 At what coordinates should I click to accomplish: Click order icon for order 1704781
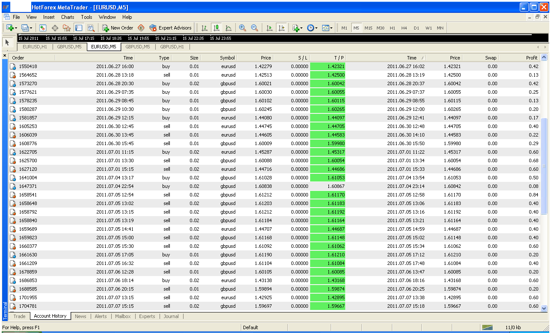(13, 306)
